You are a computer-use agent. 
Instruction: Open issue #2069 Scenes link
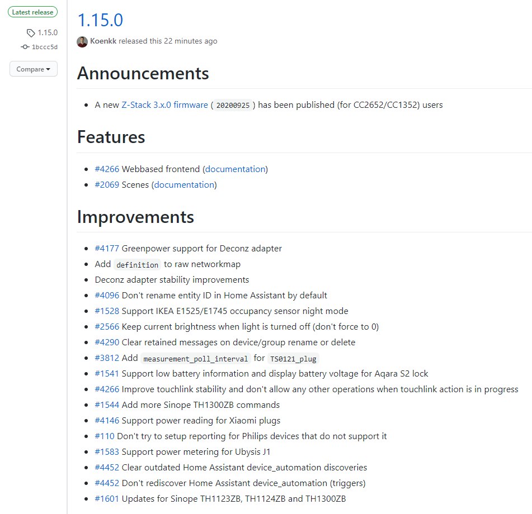(107, 185)
